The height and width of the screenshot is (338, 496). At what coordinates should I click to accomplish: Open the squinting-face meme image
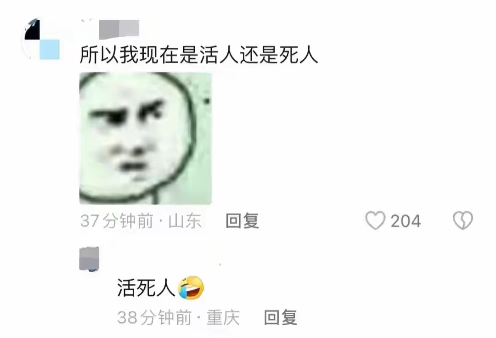point(145,138)
